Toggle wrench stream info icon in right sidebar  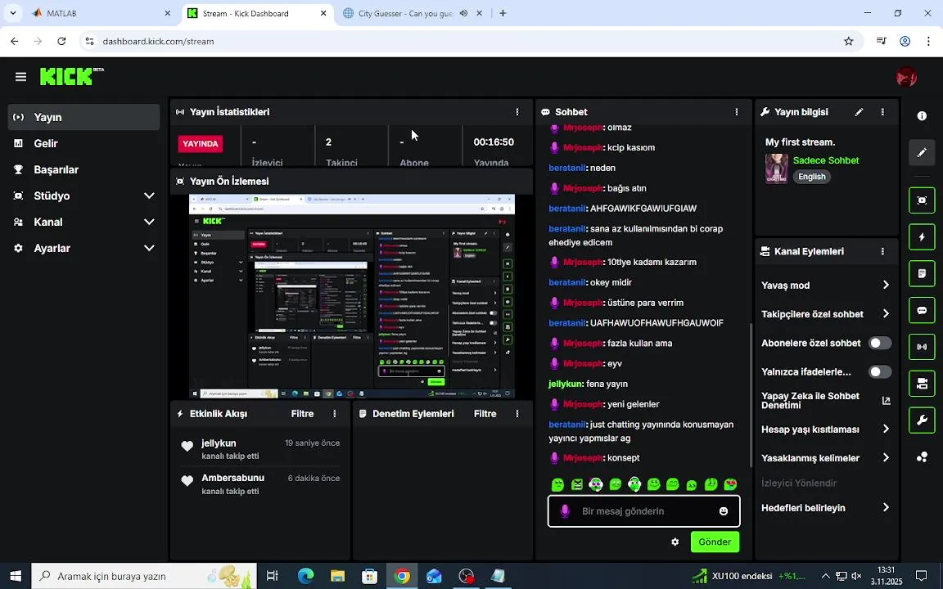click(x=922, y=420)
